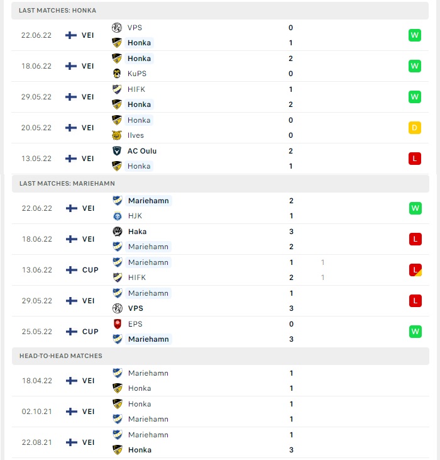
Task: Select the Head-to-Head Matches header
Action: [221, 356]
